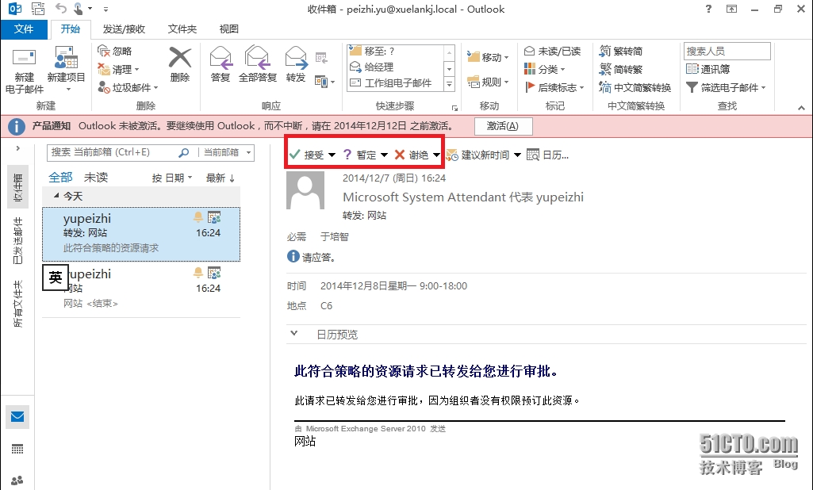Viewport: 813px width, 490px height.
Task: Click the sender's avatar picture
Action: click(305, 190)
